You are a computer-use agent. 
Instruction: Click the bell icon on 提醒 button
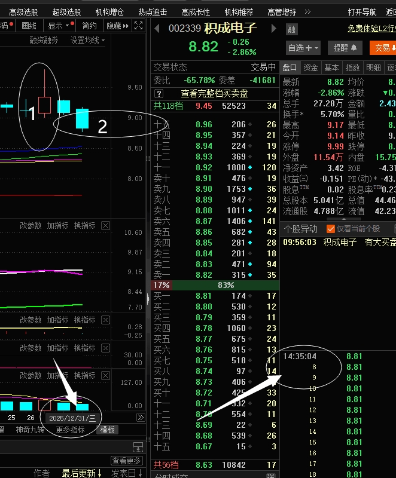(x=354, y=48)
